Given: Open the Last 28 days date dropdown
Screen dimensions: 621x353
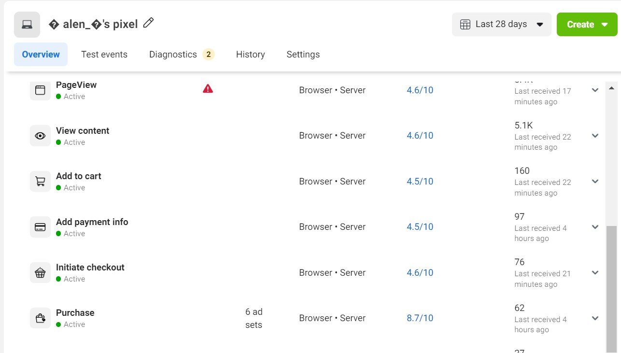Looking at the screenshot, I should (x=501, y=24).
